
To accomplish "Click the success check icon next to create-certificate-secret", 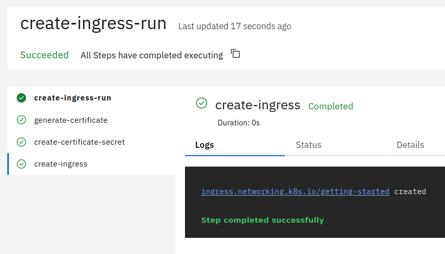I will [x=21, y=142].
